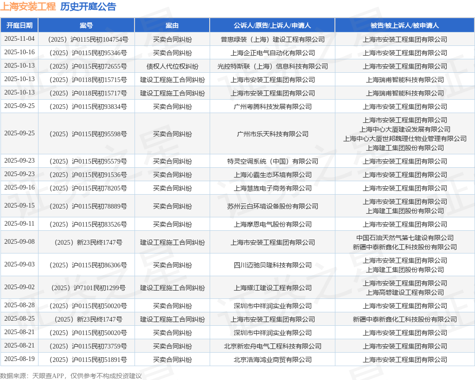Select the 案由 column header
Viewport: 475px width, 380px height.
172,25
